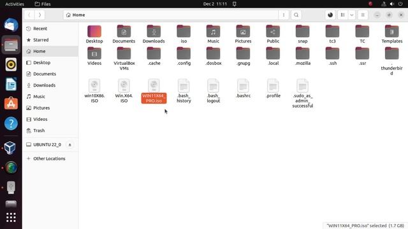
Task: Open Rhythmbox from the dock
Action: coord(11,64)
